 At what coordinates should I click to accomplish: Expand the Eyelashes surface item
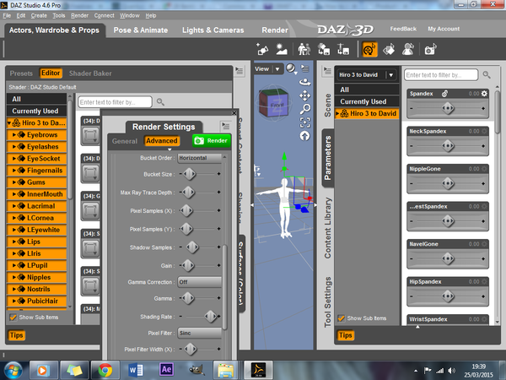(x=13, y=147)
